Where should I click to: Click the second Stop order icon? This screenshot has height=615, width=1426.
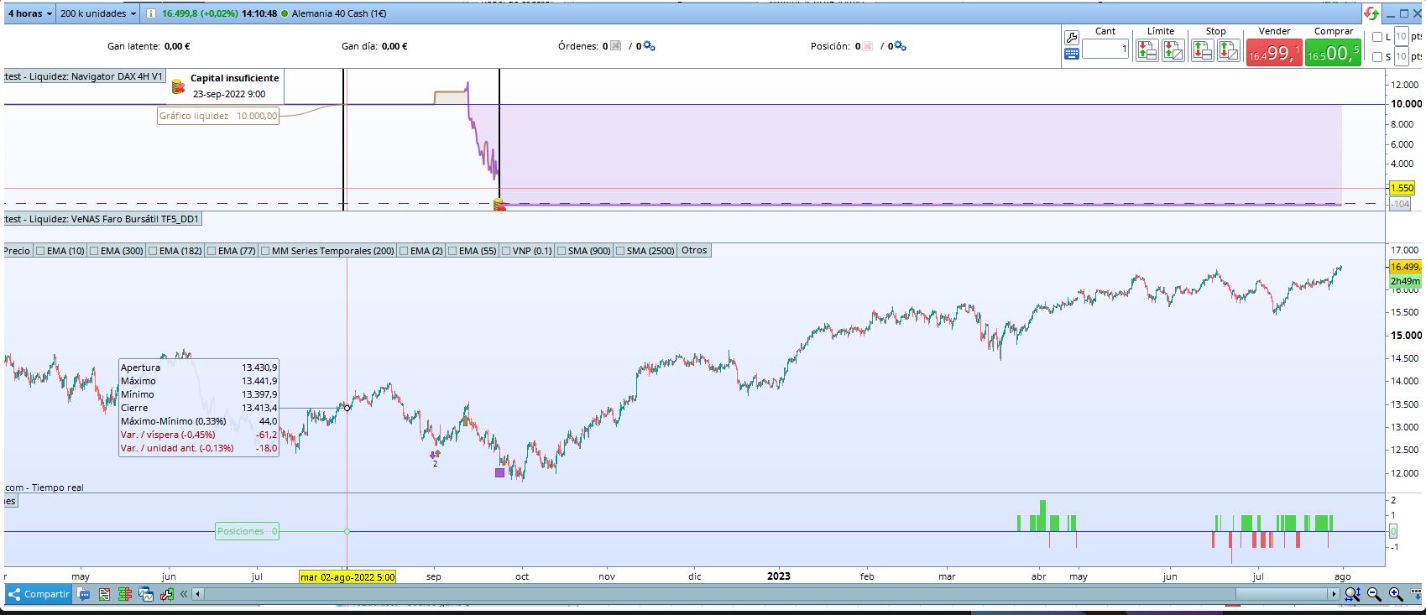pos(1229,51)
